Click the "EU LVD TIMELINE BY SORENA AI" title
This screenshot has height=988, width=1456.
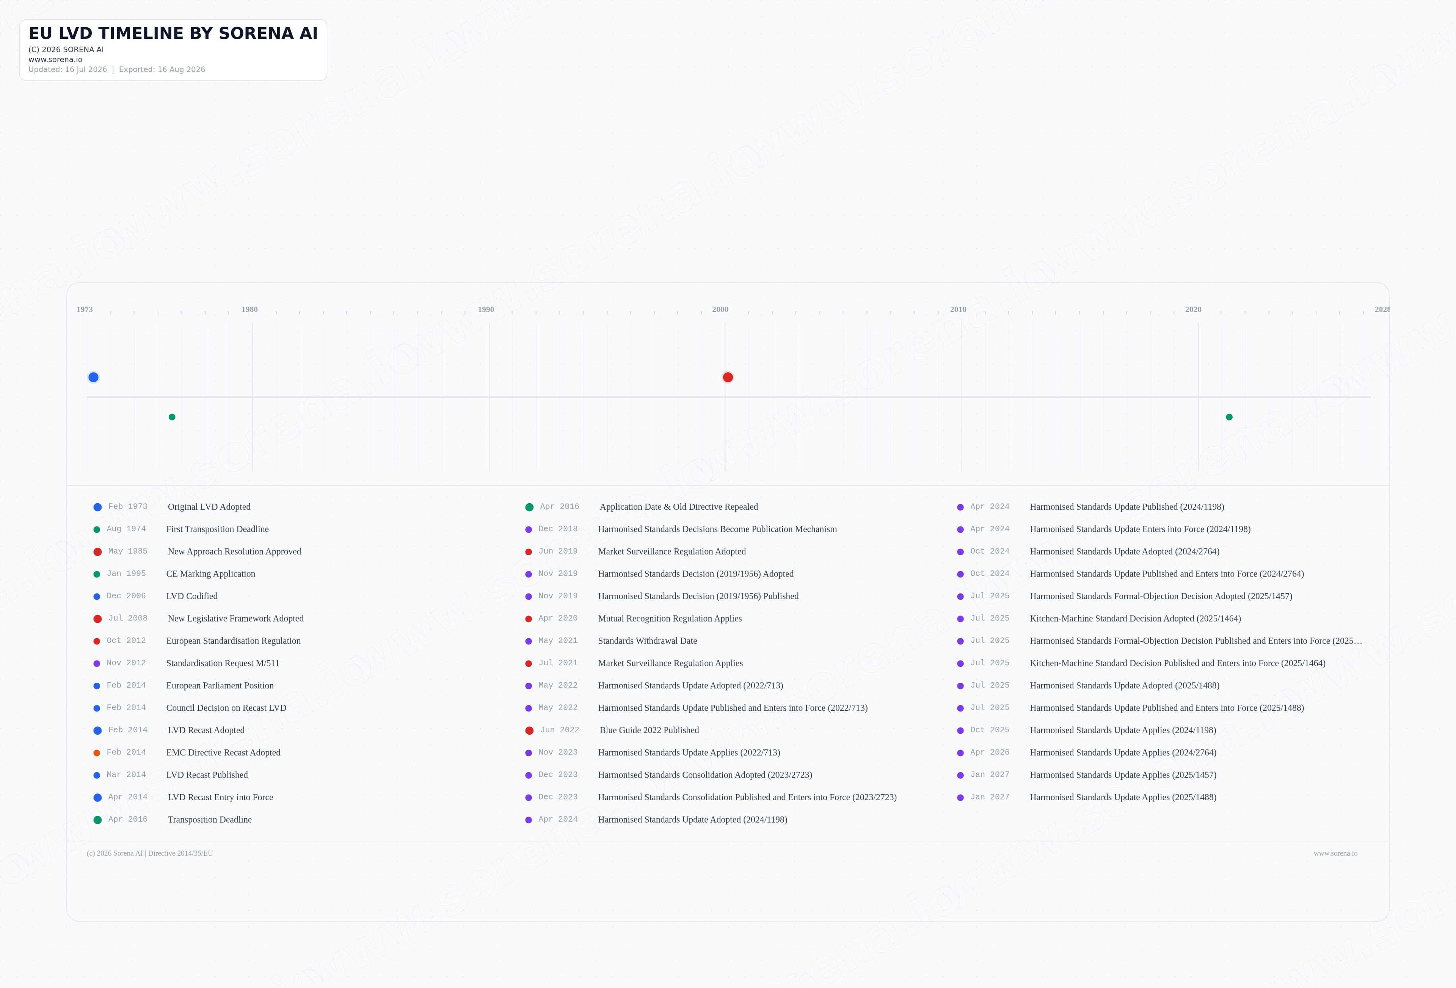173,33
